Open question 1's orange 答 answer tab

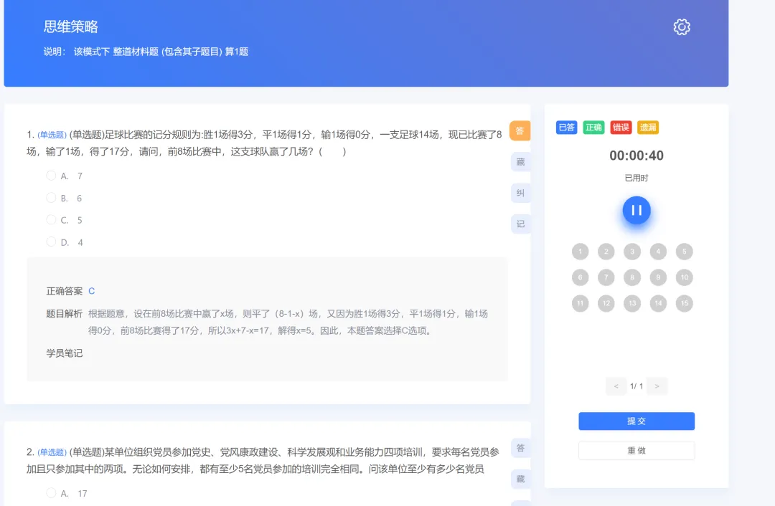point(520,131)
